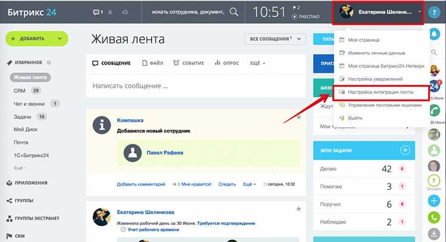Click the Битрикс 24 logo

tap(32, 12)
